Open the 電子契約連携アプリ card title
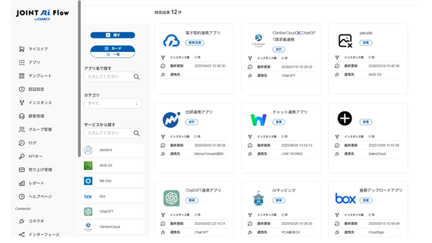Image resolution: width=432 pixels, height=243 pixels. point(202,33)
